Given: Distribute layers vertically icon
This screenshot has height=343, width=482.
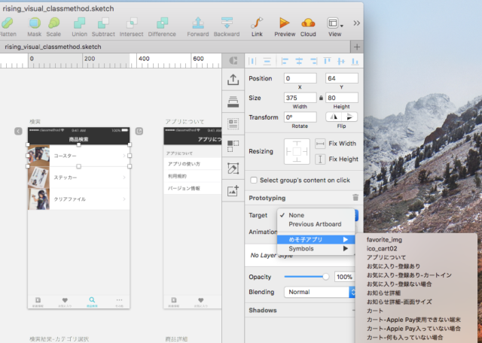Looking at the screenshot, I should [x=267, y=61].
